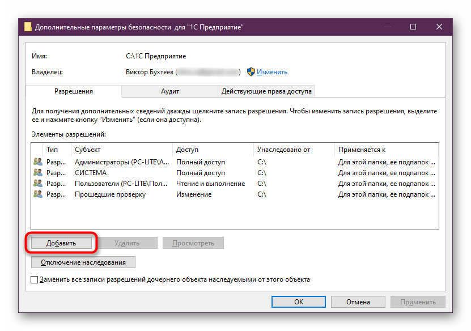Click Отключение наследования button
The image size is (471, 331).
(83, 262)
